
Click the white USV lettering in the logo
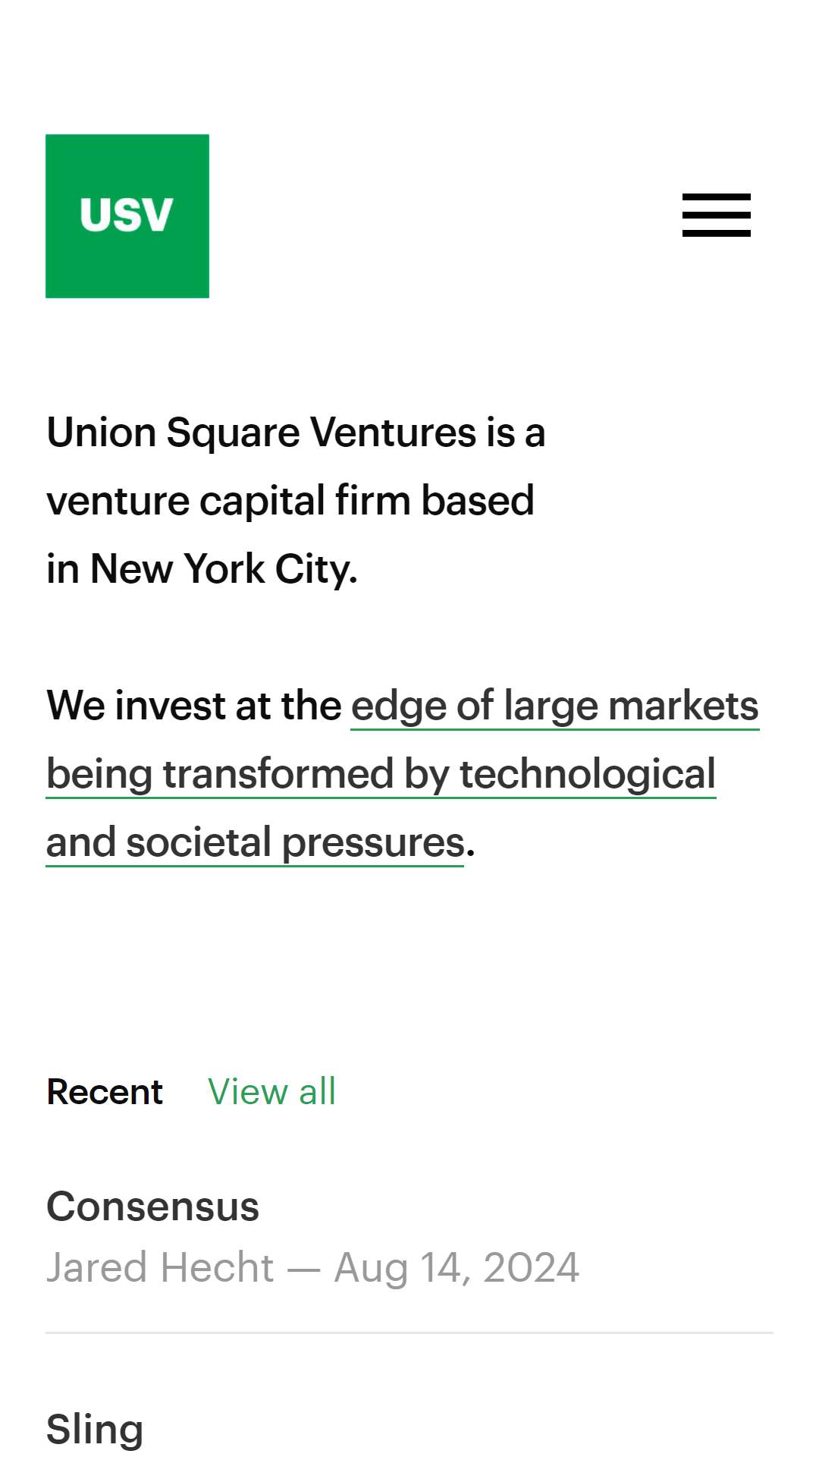coord(127,215)
